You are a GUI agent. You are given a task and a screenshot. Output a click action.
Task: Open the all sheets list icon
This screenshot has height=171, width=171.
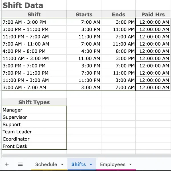[x=20, y=164]
